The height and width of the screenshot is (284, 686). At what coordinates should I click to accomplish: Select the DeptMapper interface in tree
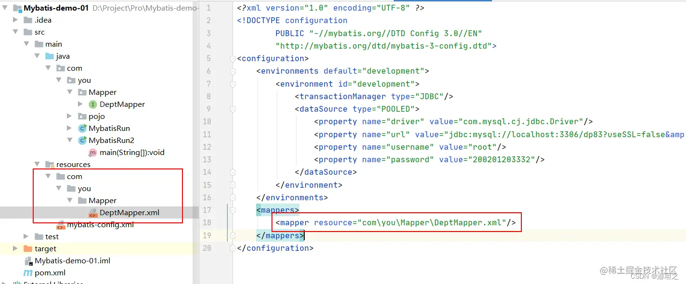pyautogui.click(x=122, y=104)
